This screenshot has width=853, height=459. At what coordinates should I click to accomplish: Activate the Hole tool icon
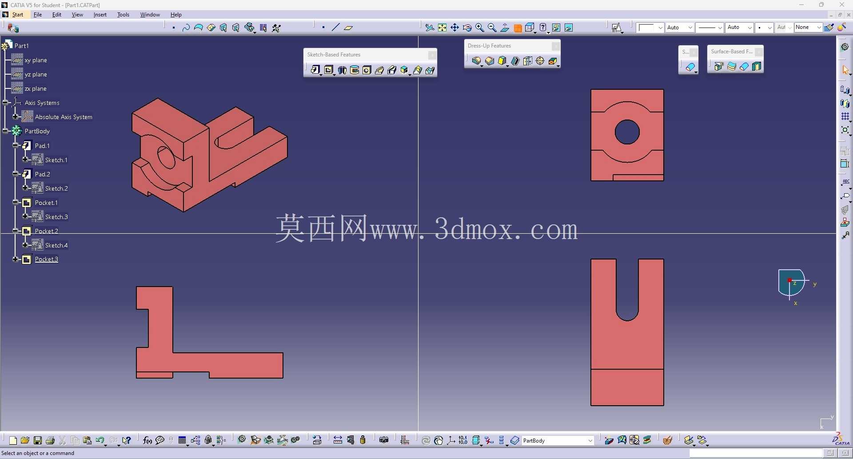point(367,70)
